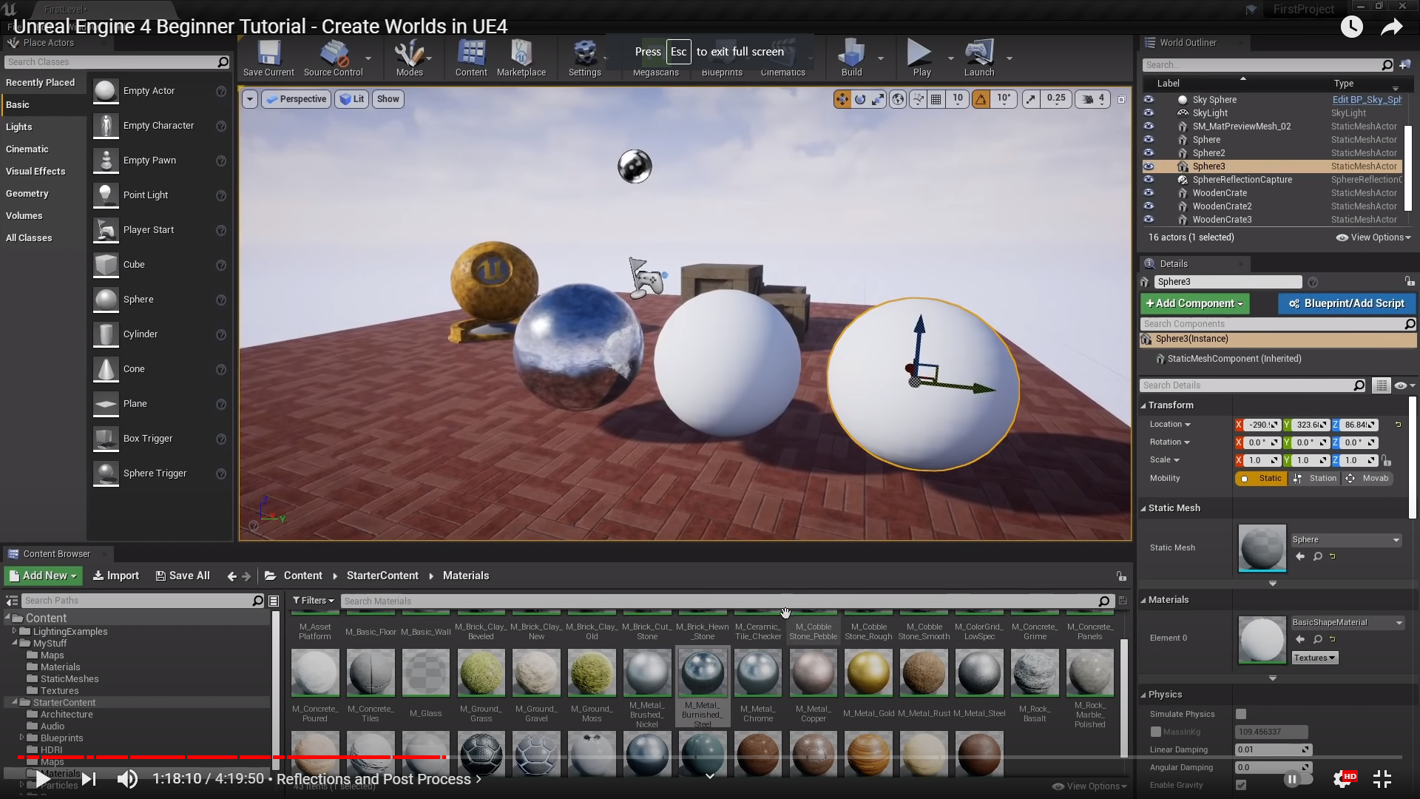Click the Blueprint/Add Script button
Image resolution: width=1420 pixels, height=799 pixels.
point(1346,303)
